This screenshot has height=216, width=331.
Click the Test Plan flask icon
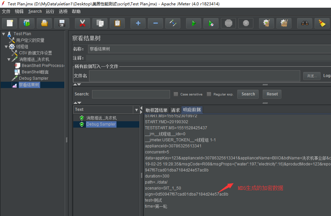[9, 34]
